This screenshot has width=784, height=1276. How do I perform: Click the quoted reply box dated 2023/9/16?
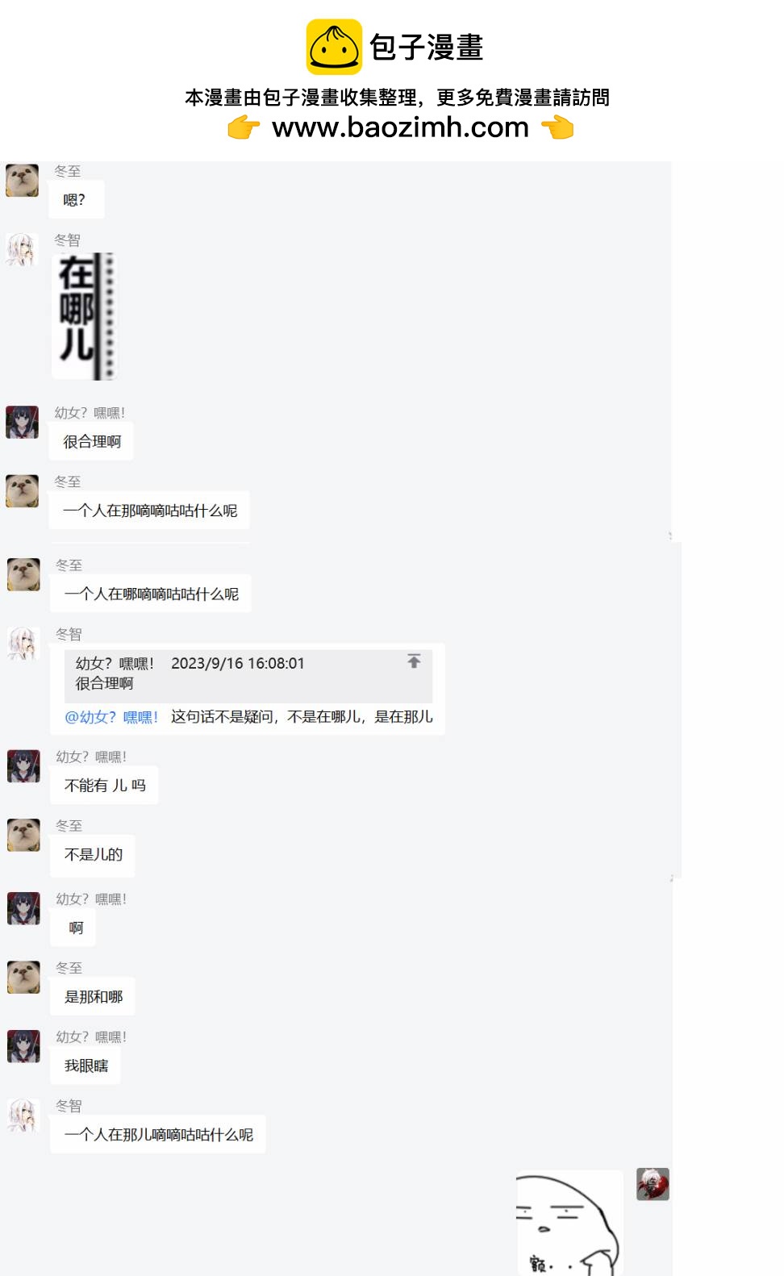coord(248,676)
